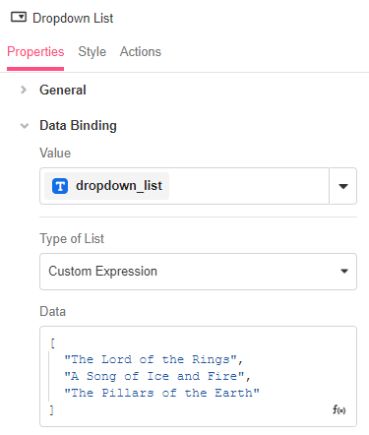Select the dropdown_list variable chip
The image size is (369, 435).
point(107,186)
